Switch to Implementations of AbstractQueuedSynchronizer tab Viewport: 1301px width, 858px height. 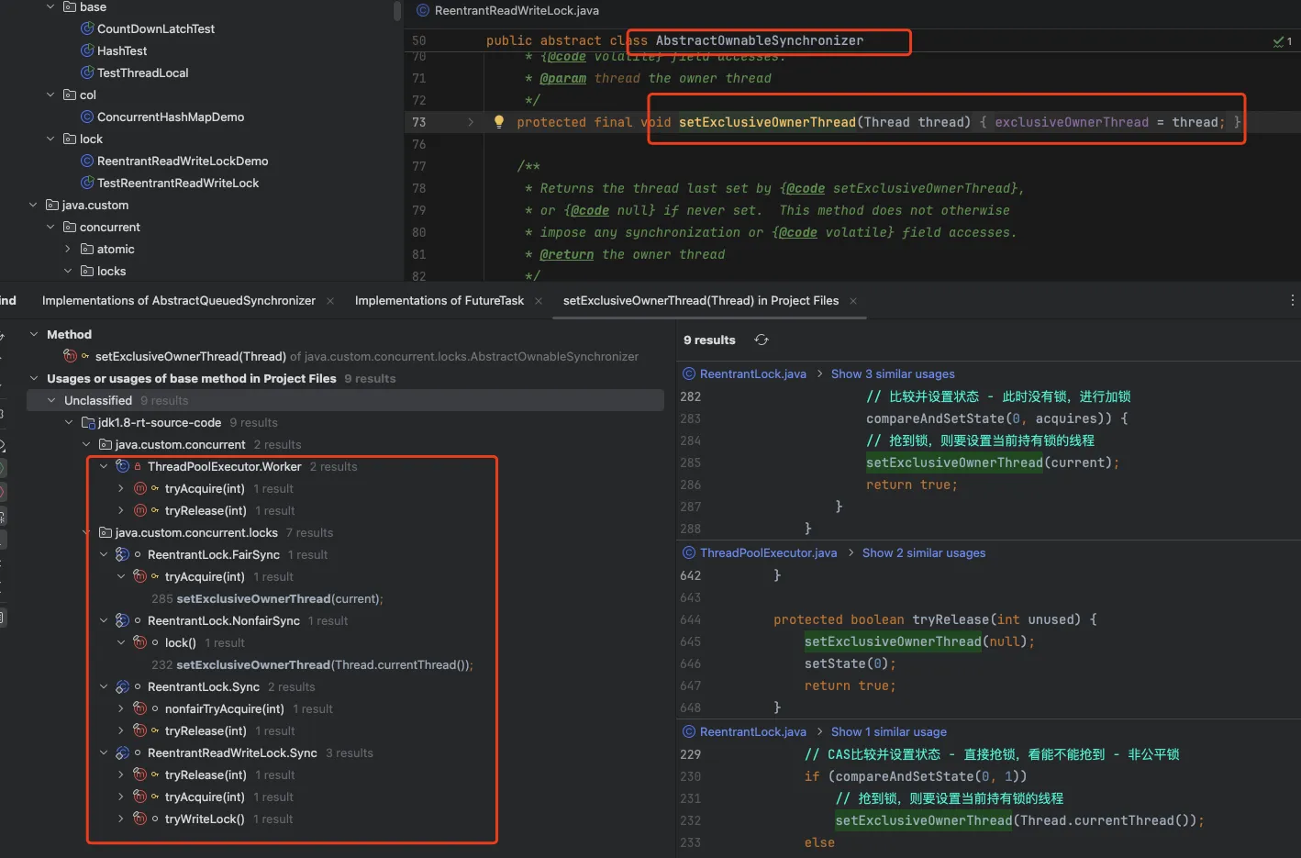(179, 300)
